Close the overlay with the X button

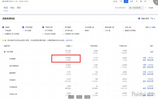point(156,2)
